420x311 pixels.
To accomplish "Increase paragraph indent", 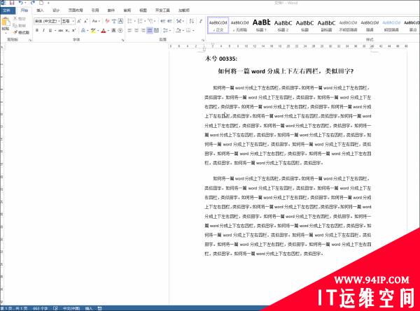I will [169, 21].
